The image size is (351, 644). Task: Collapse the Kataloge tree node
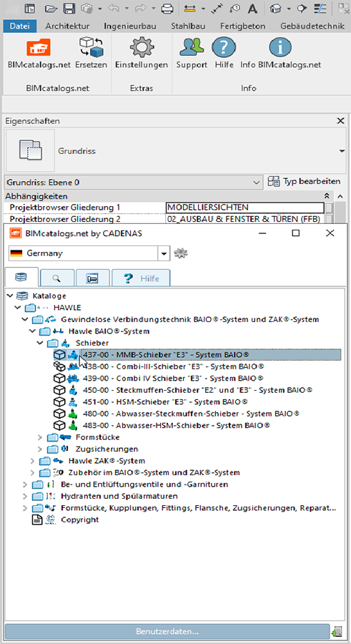point(10,296)
